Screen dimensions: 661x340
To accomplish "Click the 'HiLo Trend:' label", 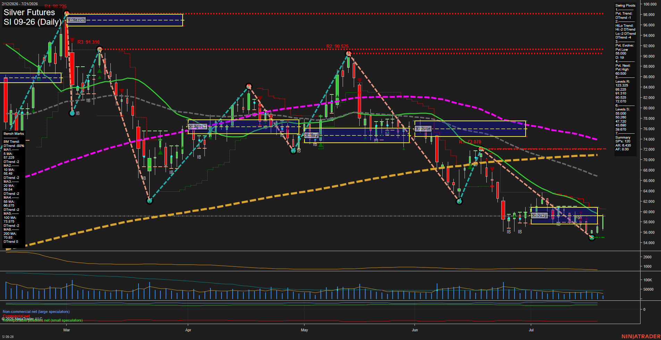I will [x=625, y=26].
